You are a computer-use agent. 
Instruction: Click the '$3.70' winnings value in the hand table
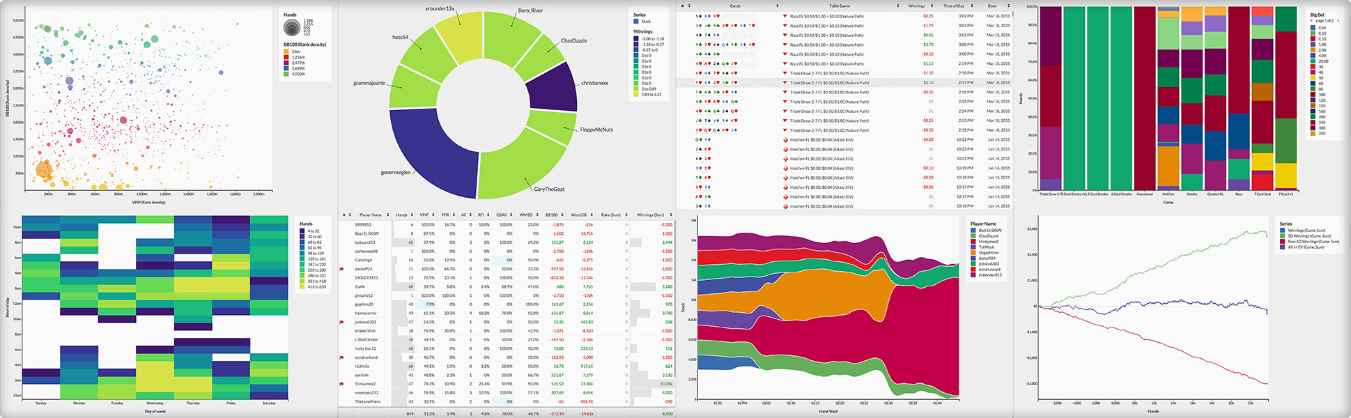[928, 45]
